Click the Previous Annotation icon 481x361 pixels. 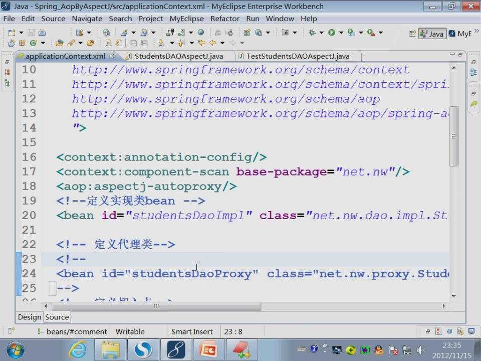point(181,43)
